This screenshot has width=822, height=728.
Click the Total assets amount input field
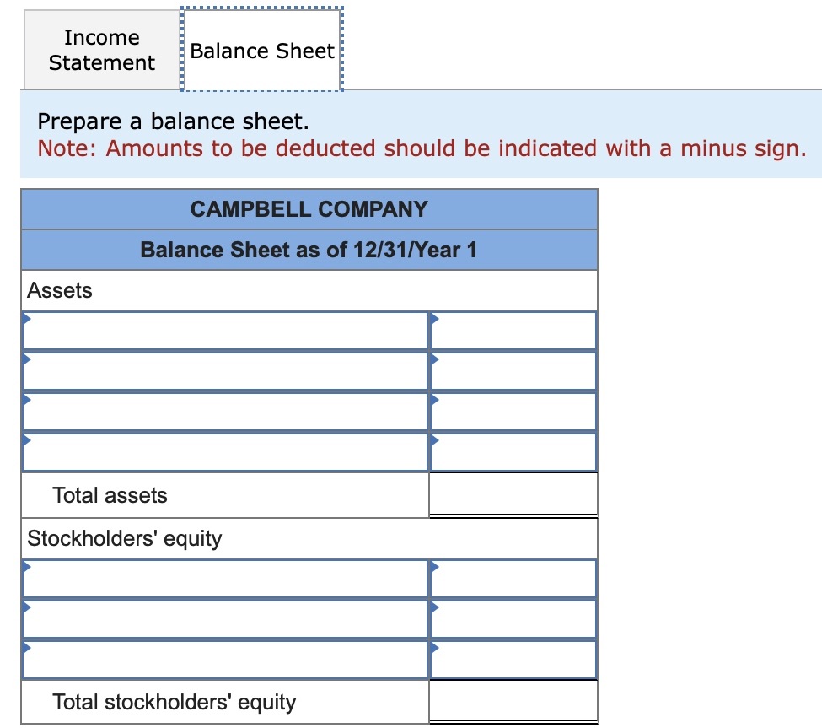[x=513, y=493]
